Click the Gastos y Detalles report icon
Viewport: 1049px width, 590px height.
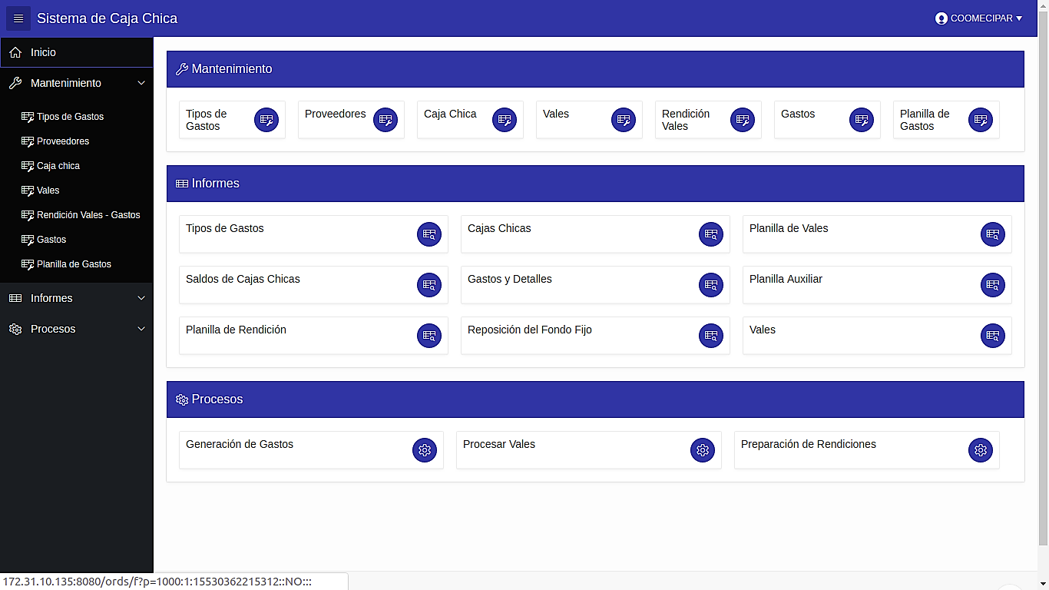711,285
